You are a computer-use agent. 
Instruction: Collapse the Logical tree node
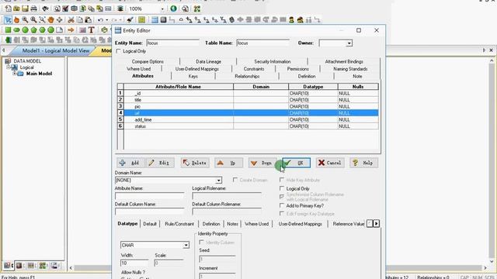click(x=9, y=67)
